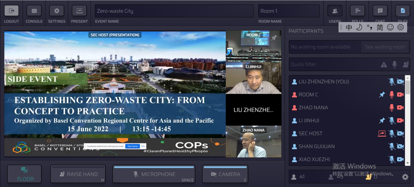Unpin LI JINHUI in participants list
The image size is (414, 187).
point(382,121)
